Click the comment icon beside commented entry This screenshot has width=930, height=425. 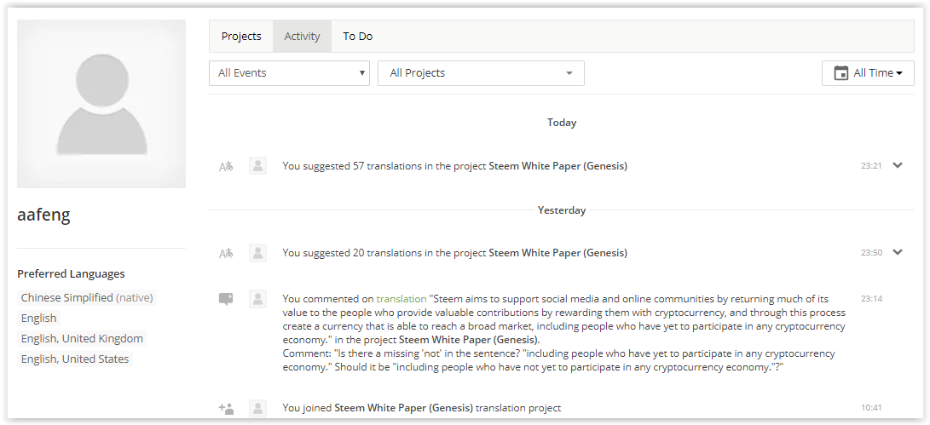pyautogui.click(x=226, y=299)
